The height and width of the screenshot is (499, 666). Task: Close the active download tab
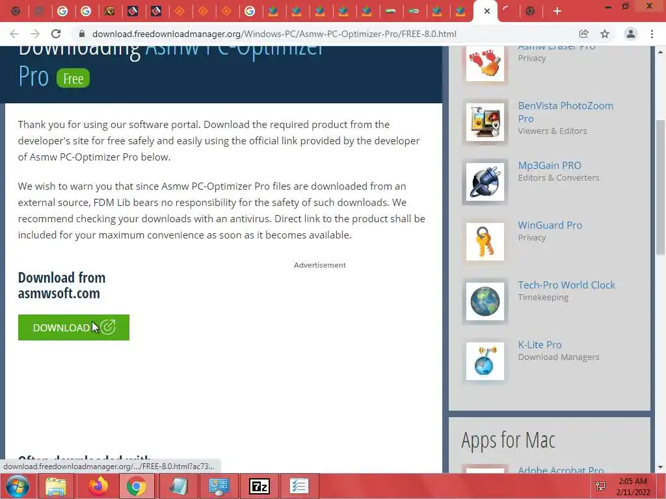point(487,12)
